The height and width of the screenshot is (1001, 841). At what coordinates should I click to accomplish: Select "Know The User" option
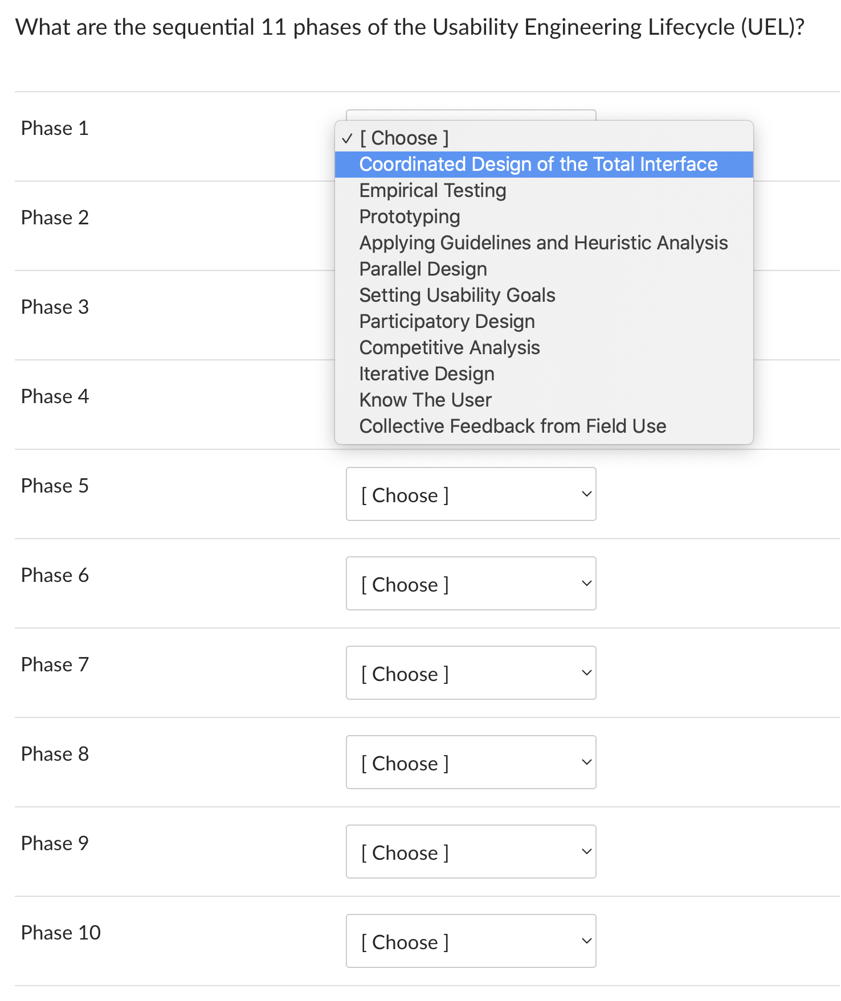pyautogui.click(x=425, y=400)
